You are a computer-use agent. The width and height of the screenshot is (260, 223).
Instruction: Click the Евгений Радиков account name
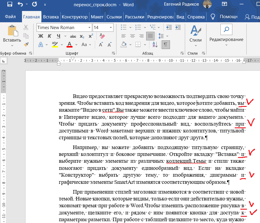tap(181, 4)
